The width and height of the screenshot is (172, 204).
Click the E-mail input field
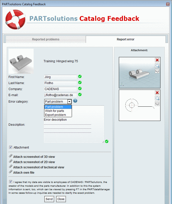point(60,95)
